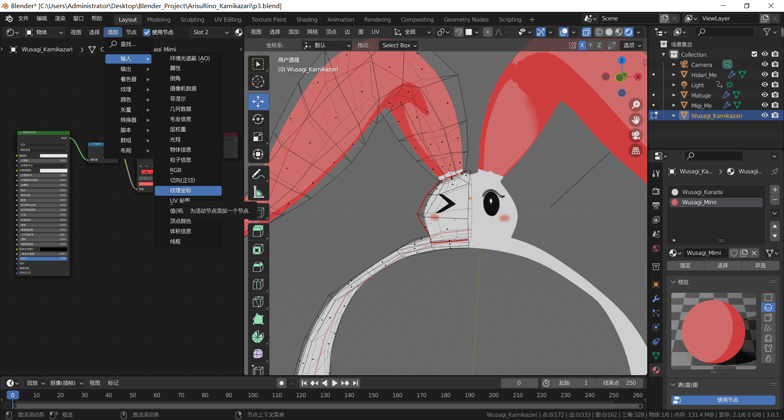Activate the Annotate pencil tool
The height and width of the screenshot is (420, 784).
click(x=258, y=174)
